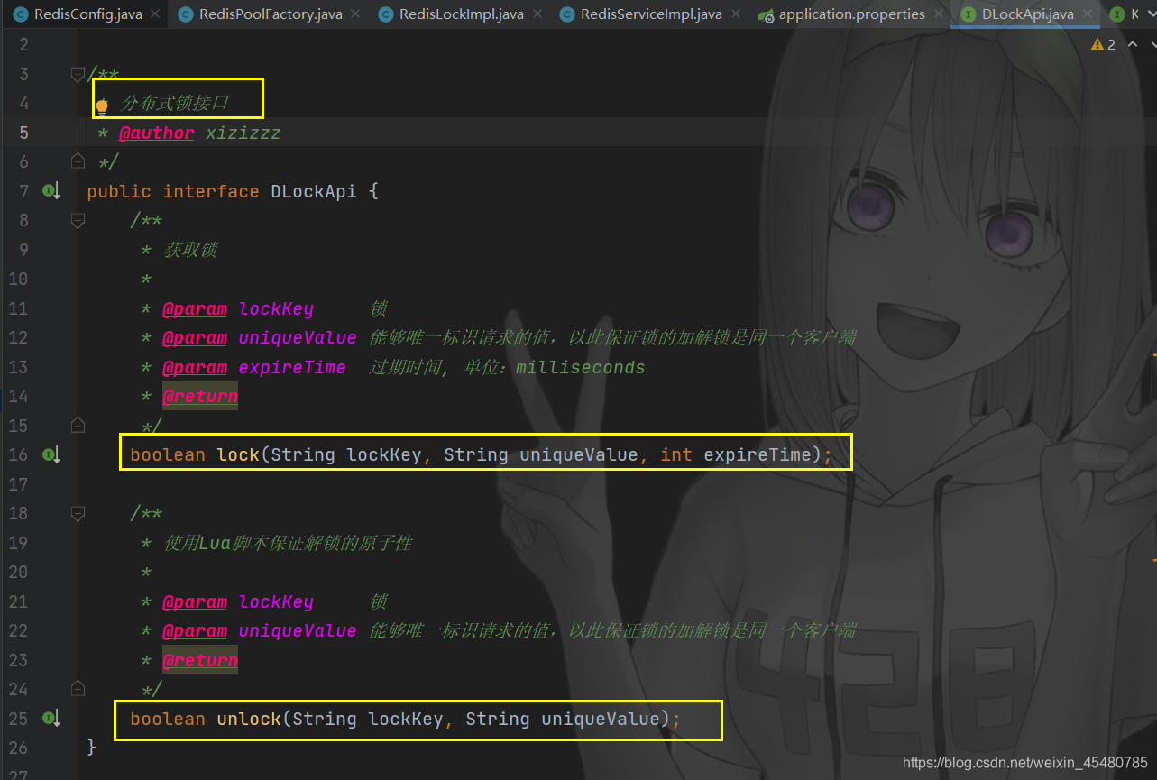Screen dimensions: 1157x780
Task: Click the yellow warning stripe near line 20 on scrollbar
Action: coord(1153,560)
